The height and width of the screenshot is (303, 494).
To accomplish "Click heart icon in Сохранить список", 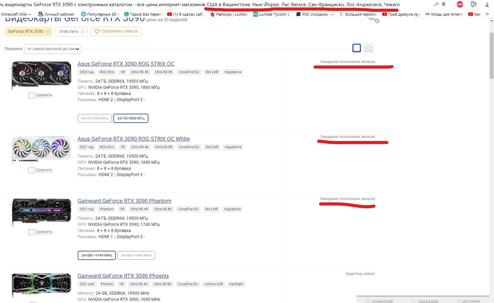I will point(97,31).
